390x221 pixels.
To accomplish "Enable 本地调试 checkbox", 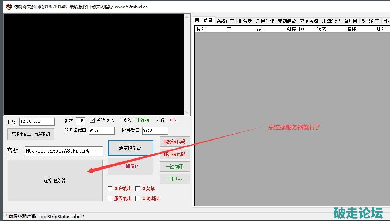I will point(138,199).
